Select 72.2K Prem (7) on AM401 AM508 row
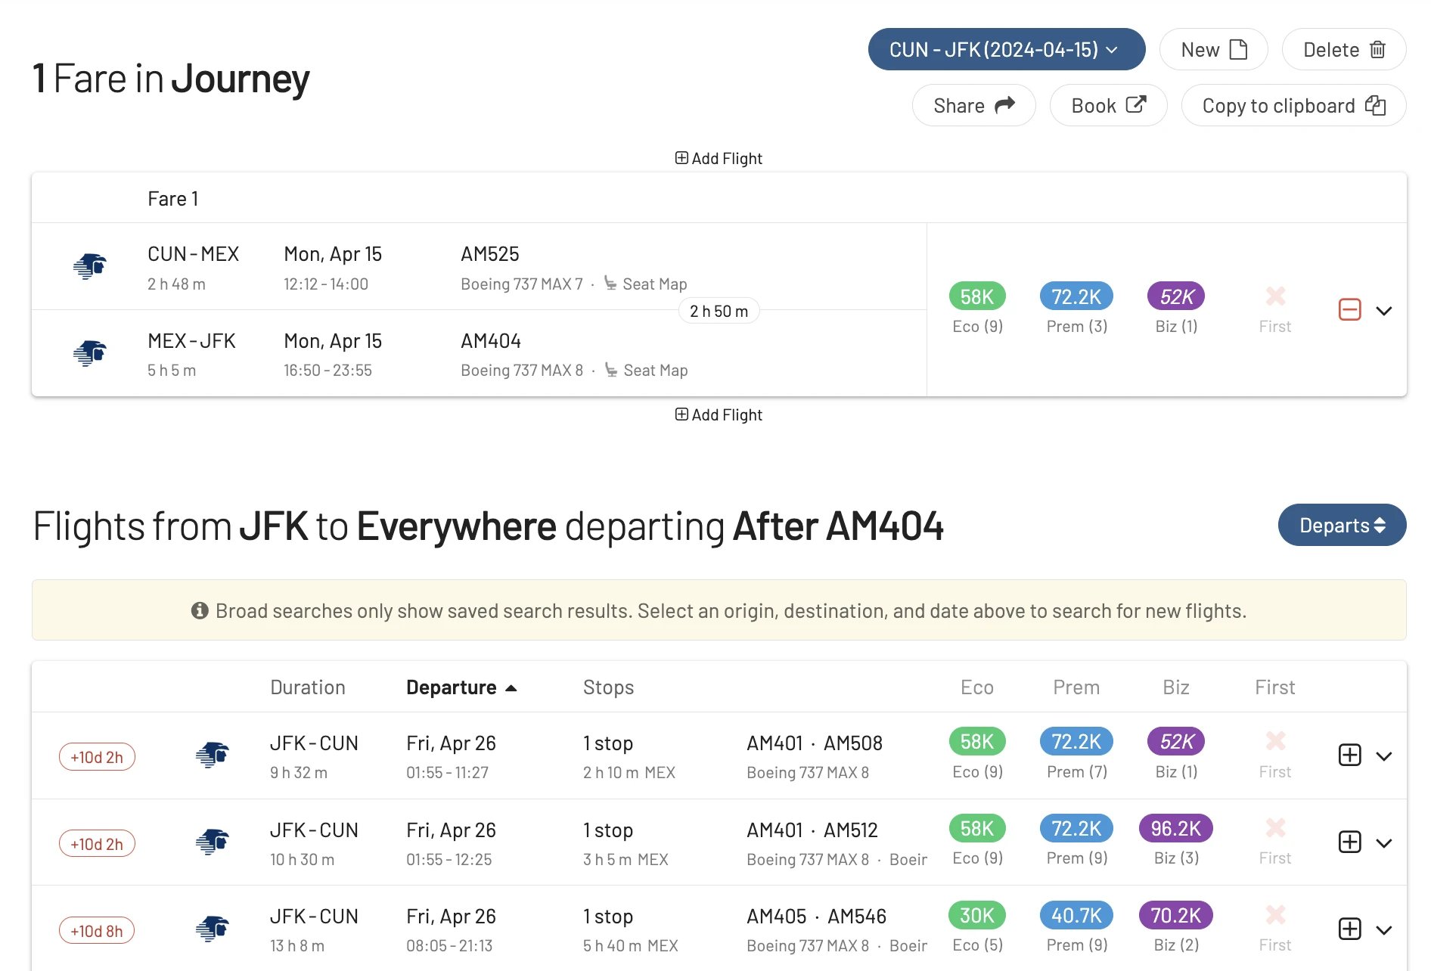This screenshot has height=971, width=1431. click(x=1076, y=742)
